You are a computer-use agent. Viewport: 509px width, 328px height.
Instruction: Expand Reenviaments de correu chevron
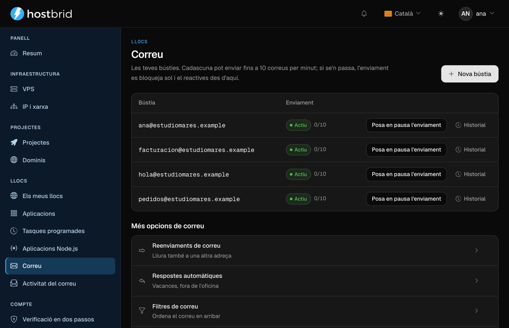click(476, 250)
